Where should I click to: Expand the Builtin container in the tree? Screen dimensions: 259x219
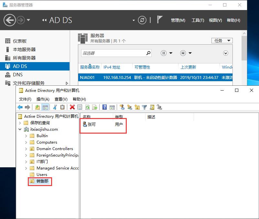pos(26,136)
